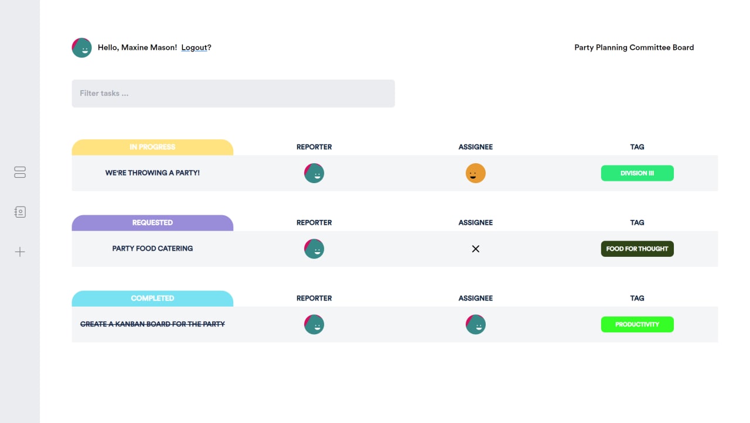The height and width of the screenshot is (423, 750).
Task: Click assignee avatar on the completed kanban task
Action: point(475,324)
